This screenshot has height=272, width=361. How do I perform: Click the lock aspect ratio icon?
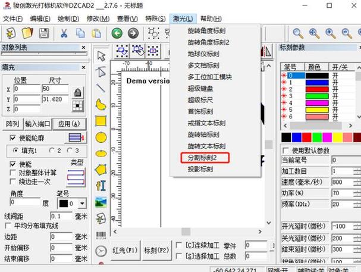(x=78, y=93)
